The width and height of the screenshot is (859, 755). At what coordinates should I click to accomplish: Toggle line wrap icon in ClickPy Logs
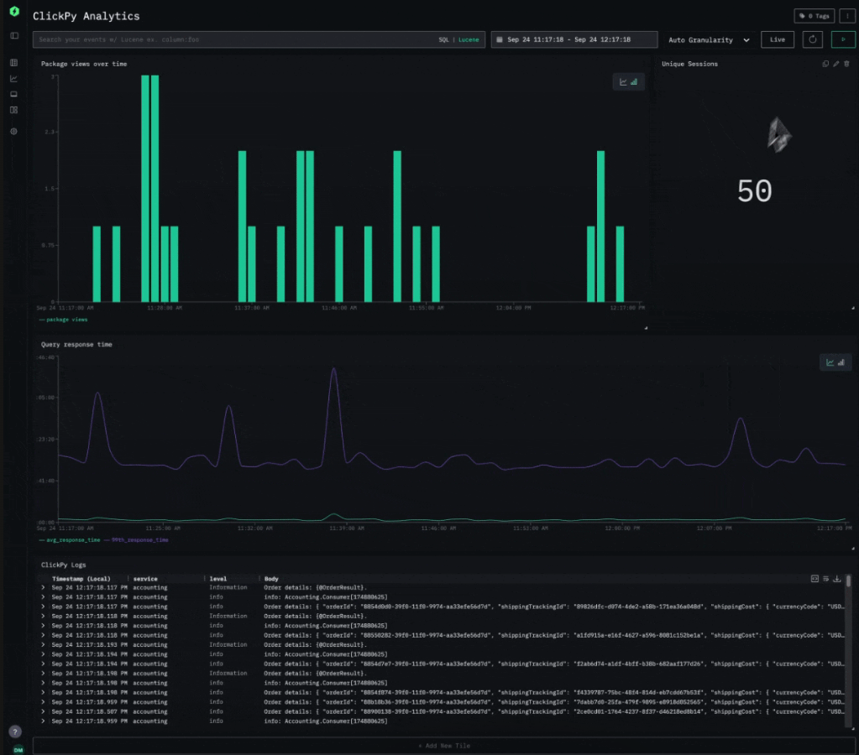825,579
